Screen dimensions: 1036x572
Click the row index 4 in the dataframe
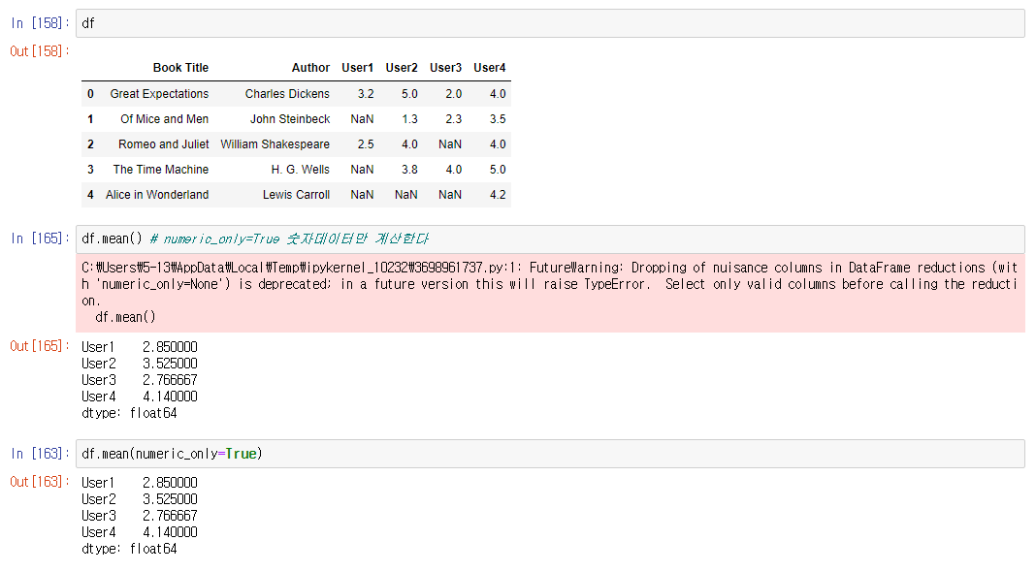(90, 194)
